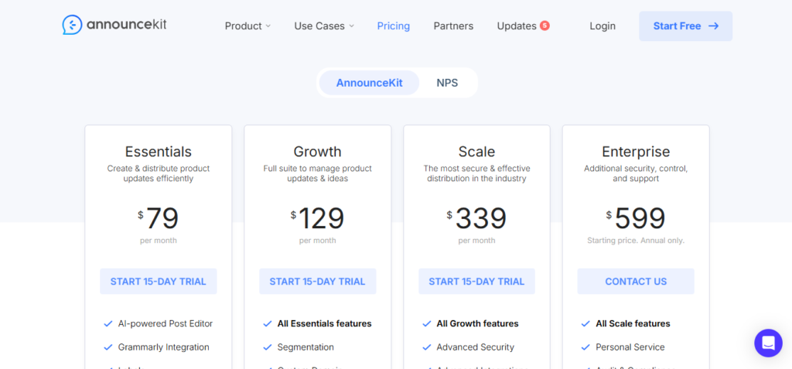Go to the Pricing page
This screenshot has height=369, width=792.
(394, 26)
